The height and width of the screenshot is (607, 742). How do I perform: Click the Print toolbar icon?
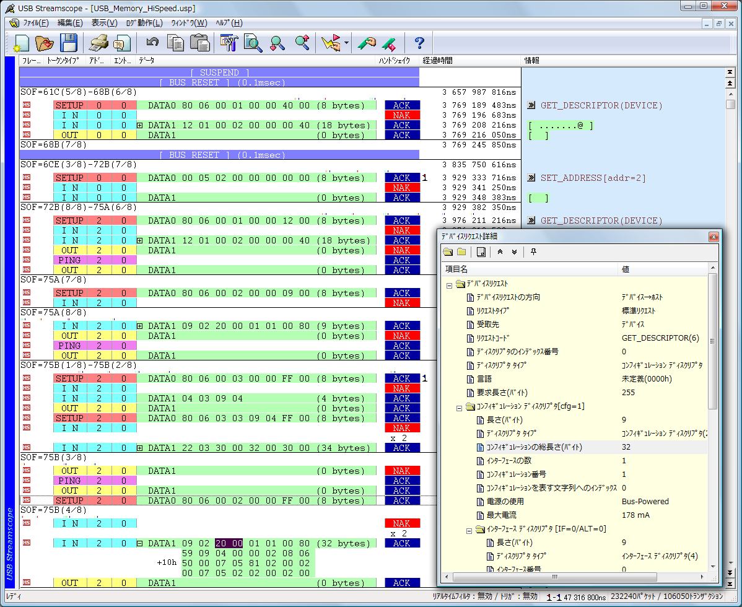tap(98, 43)
